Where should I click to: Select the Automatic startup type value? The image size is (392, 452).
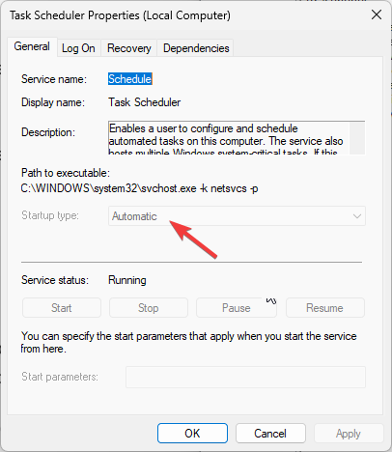point(134,216)
